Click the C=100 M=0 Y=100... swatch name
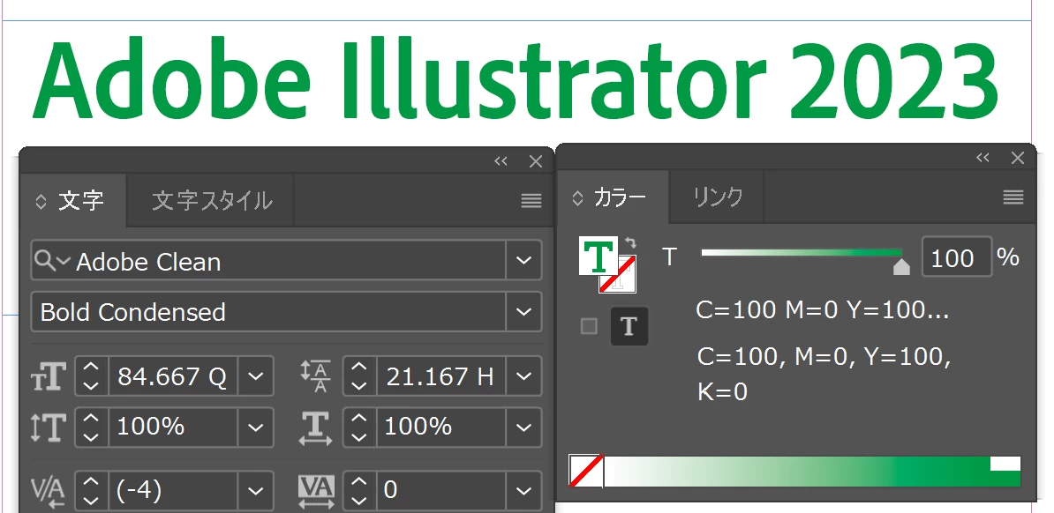 (x=823, y=310)
